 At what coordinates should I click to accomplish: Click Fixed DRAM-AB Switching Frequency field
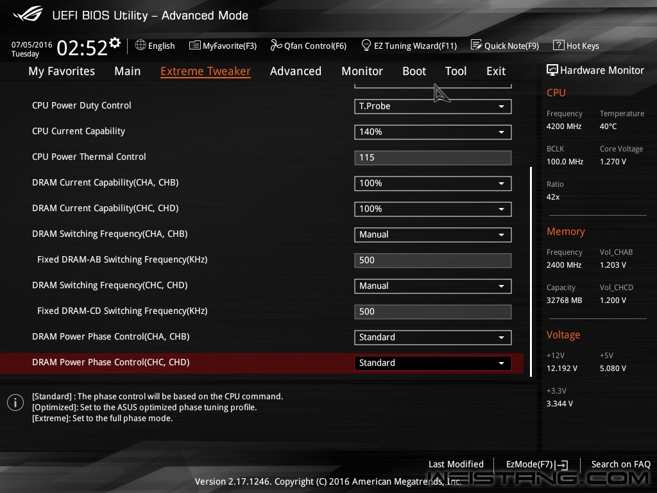tap(433, 261)
